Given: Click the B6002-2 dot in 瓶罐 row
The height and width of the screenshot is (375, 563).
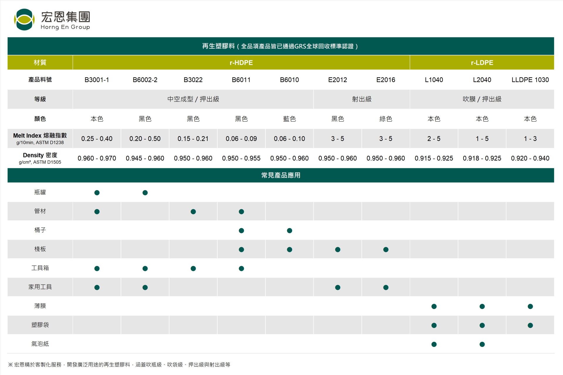Looking at the screenshot, I should click(x=145, y=193).
